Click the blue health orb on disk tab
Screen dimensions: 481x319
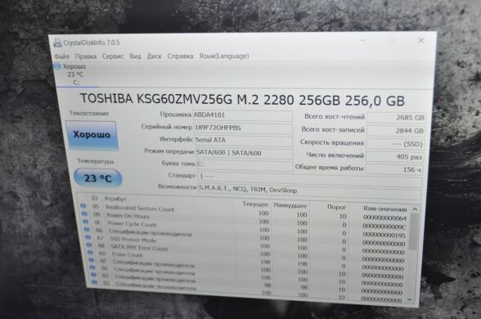click(57, 66)
